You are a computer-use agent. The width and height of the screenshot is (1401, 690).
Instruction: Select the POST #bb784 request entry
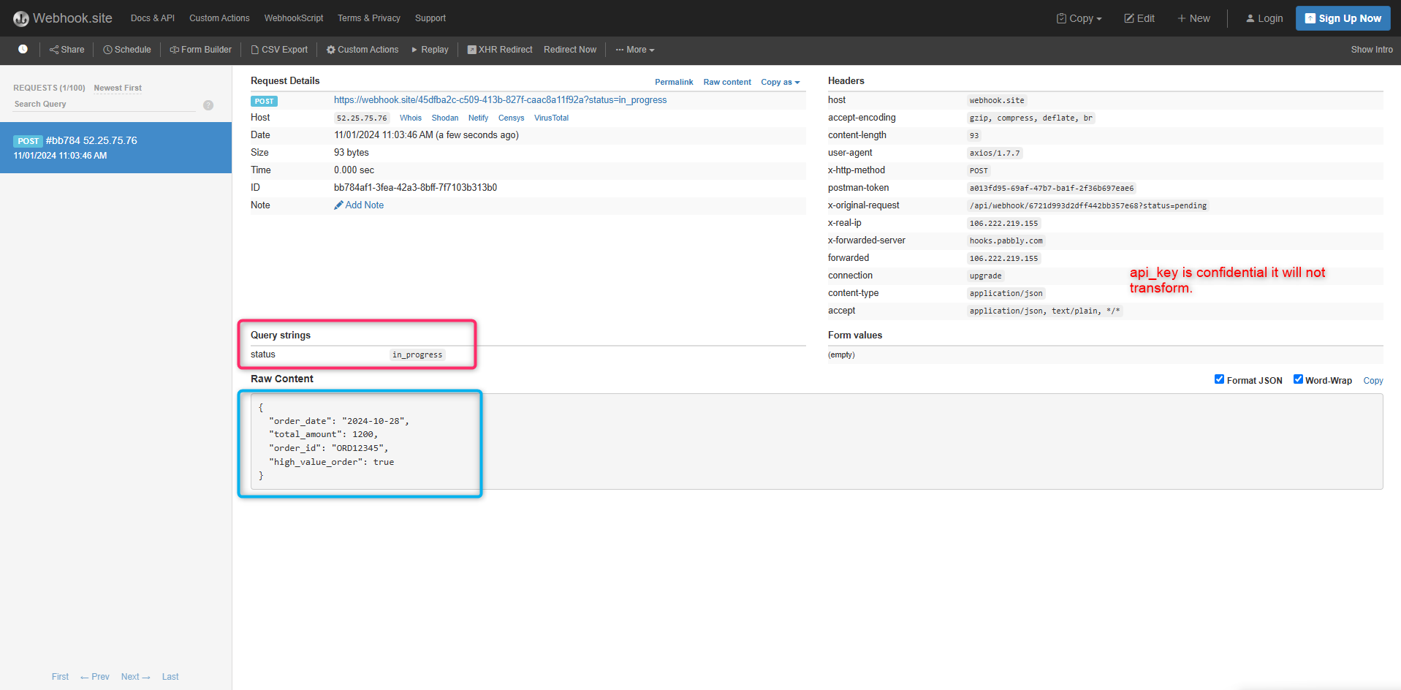click(x=115, y=148)
